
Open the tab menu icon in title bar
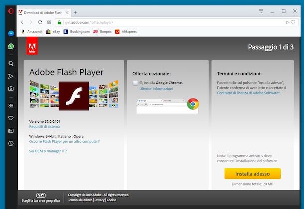click(x=261, y=11)
